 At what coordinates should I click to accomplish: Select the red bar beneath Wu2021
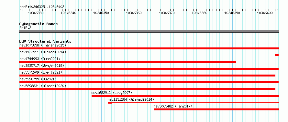click(149, 82)
